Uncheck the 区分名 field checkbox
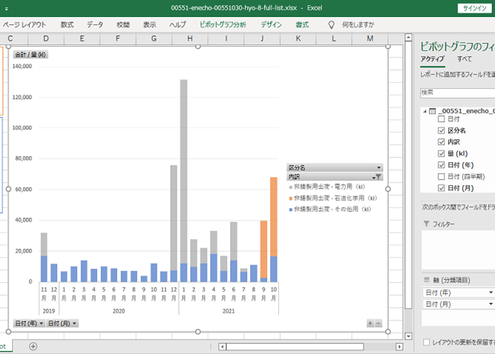Viewport: 495px width, 354px height. (x=441, y=130)
